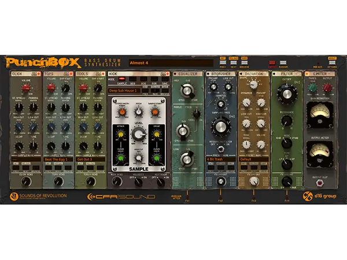The height and width of the screenshot is (260, 347).
Task: Toggle the CLICK module enable LED
Action: tap(39, 74)
